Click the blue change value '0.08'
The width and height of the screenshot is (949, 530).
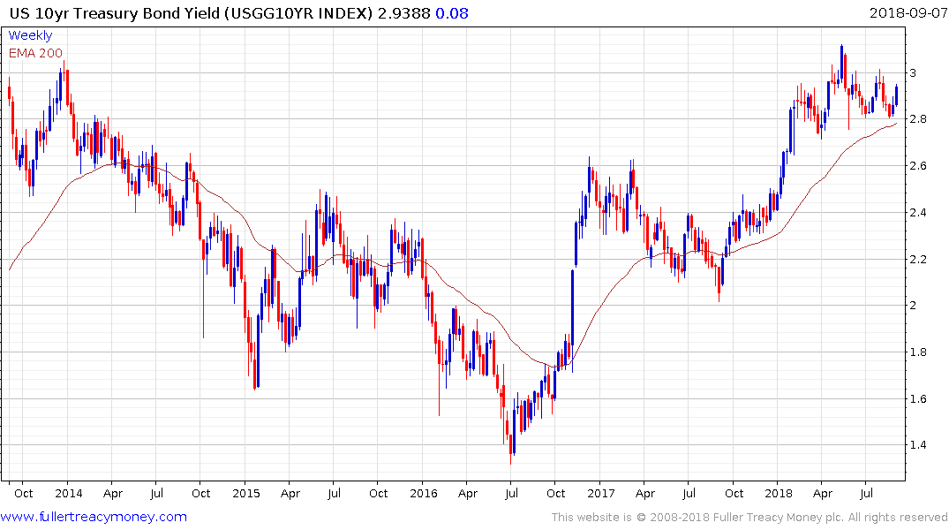pyautogui.click(x=452, y=13)
